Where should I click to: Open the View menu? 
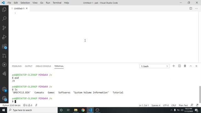click(35, 3)
